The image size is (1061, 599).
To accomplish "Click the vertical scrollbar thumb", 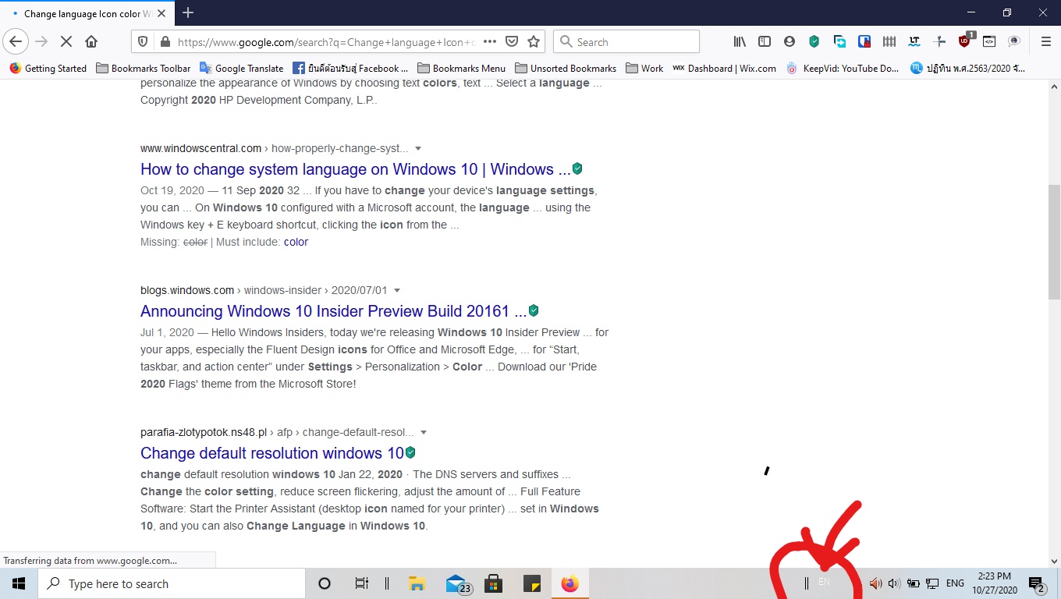I will coord(1054,242).
